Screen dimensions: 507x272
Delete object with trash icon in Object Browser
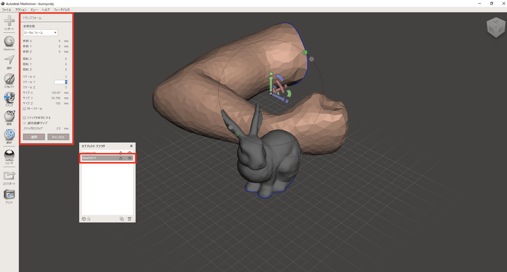[x=130, y=219]
